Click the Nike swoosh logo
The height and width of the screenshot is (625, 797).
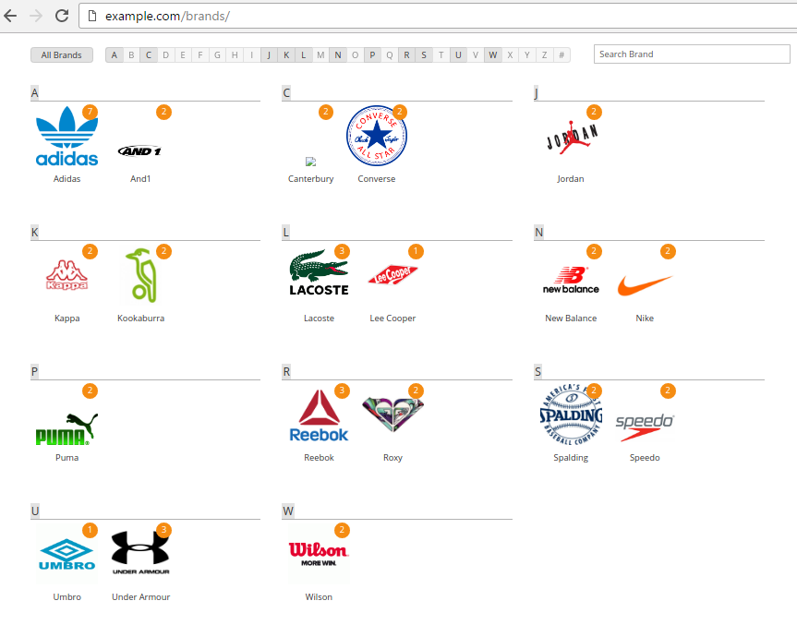[x=645, y=285]
